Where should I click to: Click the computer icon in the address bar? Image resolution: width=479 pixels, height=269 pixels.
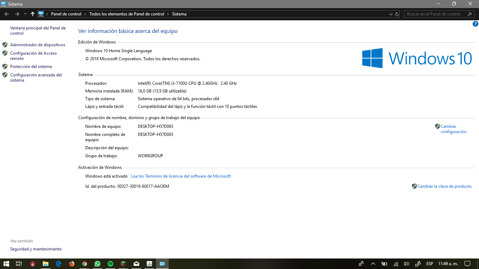pos(41,14)
